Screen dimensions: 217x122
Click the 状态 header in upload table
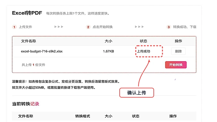(x=143, y=41)
